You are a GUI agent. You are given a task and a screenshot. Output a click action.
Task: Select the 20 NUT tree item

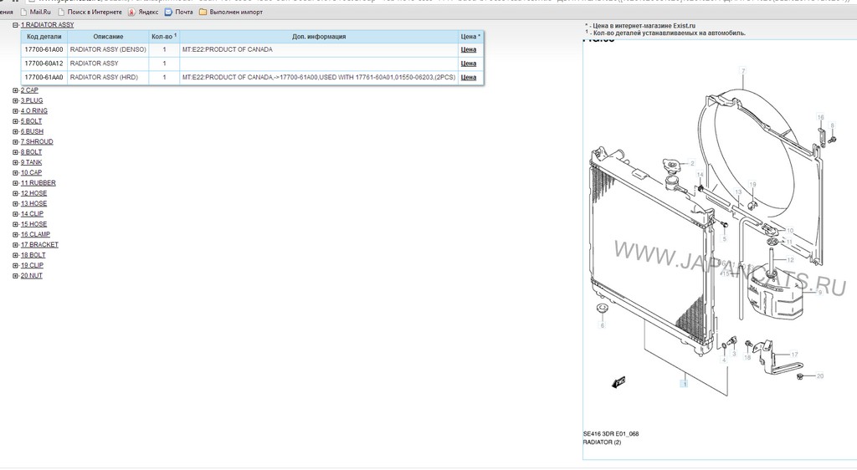click(32, 276)
